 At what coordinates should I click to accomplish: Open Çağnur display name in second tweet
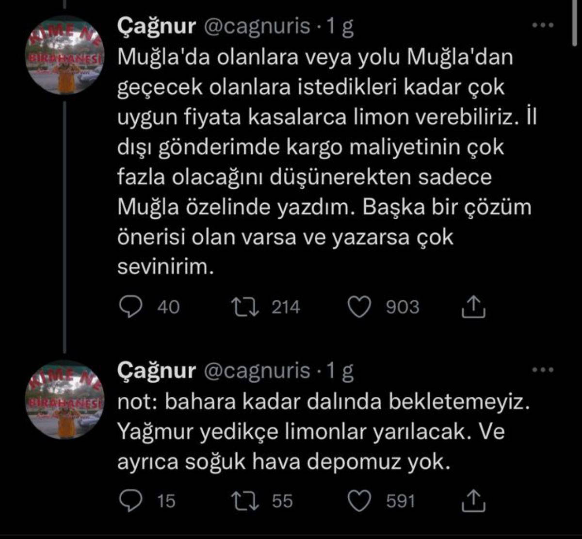(x=156, y=371)
